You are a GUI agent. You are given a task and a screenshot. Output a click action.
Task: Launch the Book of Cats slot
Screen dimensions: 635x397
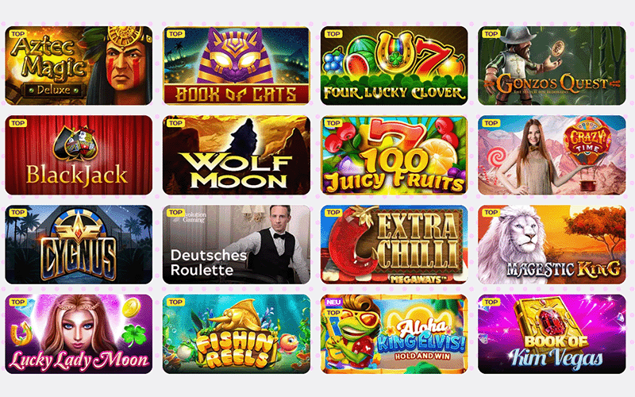point(236,66)
